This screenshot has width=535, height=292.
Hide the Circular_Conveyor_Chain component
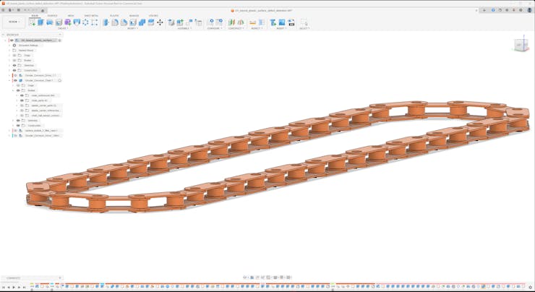click(x=15, y=80)
